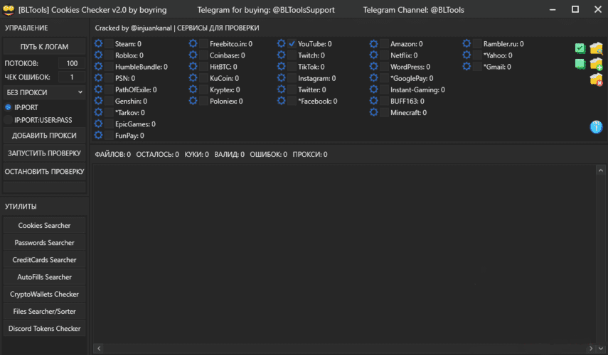Viewport: 608px width, 355px height.
Task: Click ДОБАВИТЬ ПРОКСИ button
Action: (44, 136)
